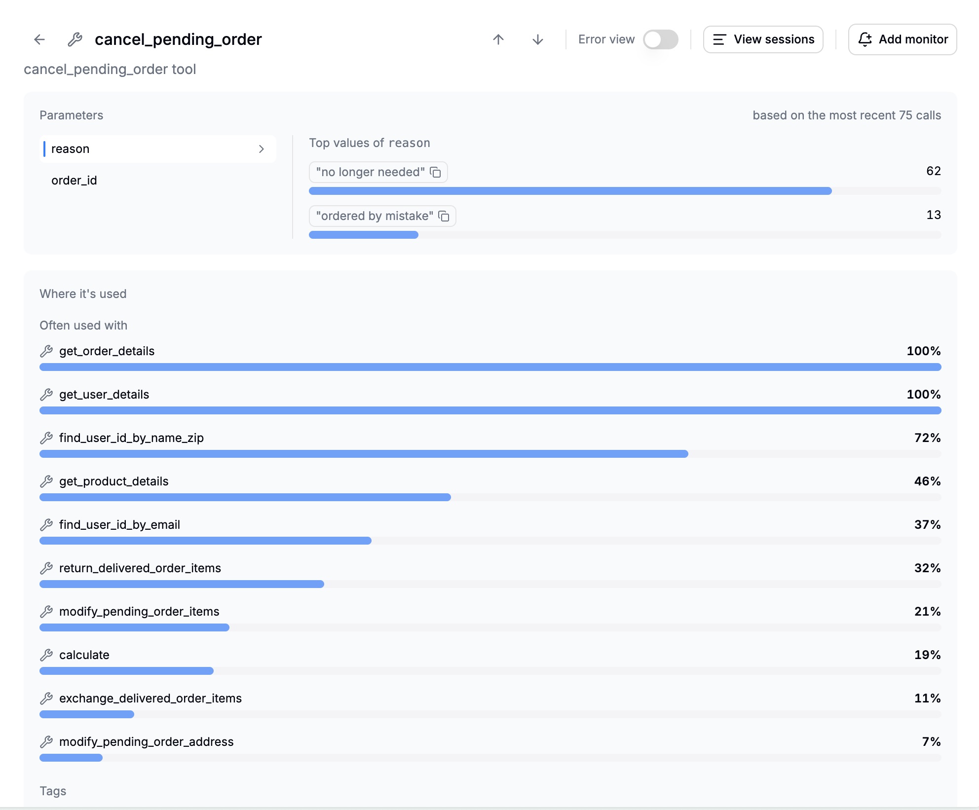Click wrench icon for find_user_id_by_email
The height and width of the screenshot is (810, 979).
click(46, 525)
